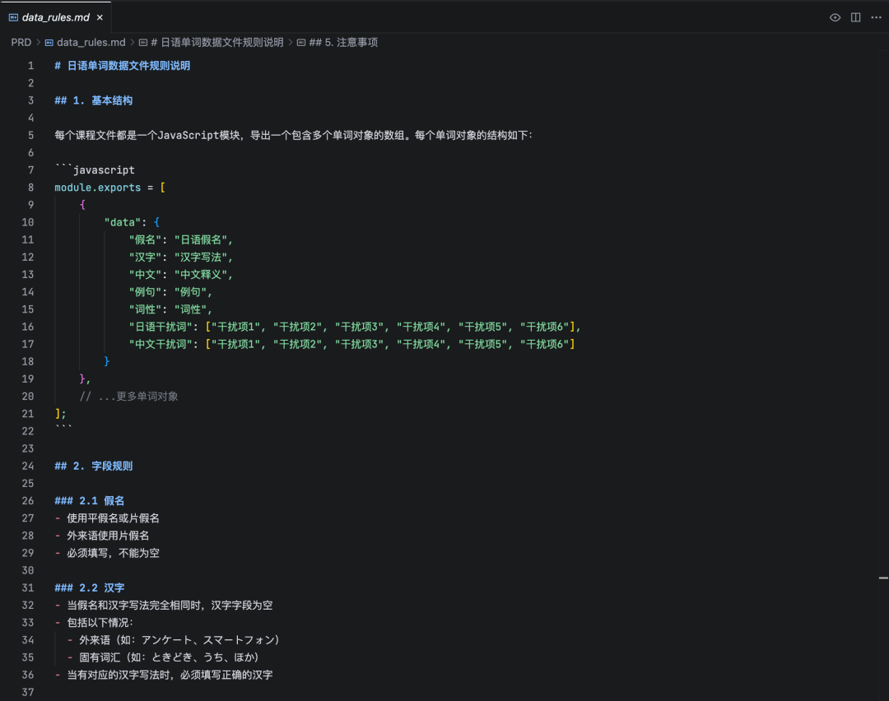Screen dimensions: 889x701
Task: Click the heading '### 2.2 汉字'
Action: (x=90, y=587)
